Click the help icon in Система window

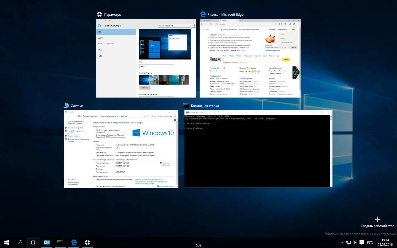[x=175, y=120]
